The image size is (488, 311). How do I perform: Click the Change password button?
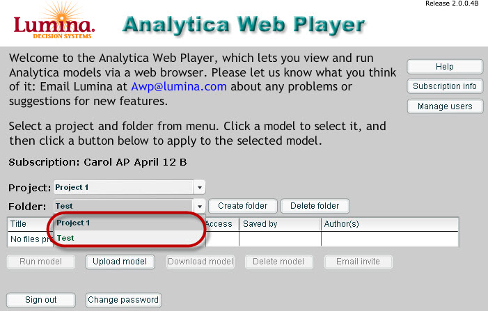[123, 300]
